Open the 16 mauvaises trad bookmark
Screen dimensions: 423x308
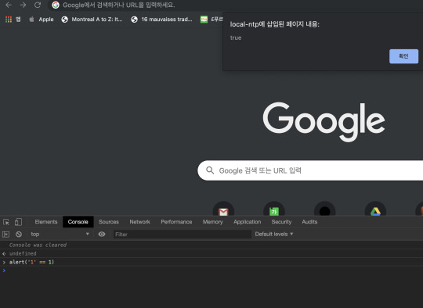(x=161, y=20)
